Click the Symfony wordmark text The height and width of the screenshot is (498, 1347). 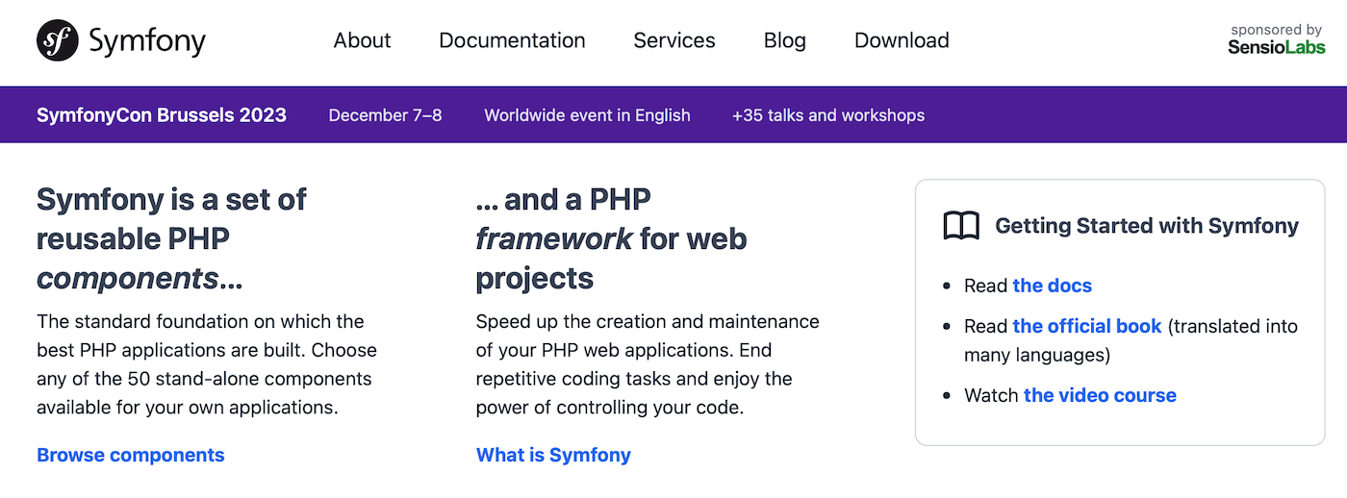[x=147, y=40]
